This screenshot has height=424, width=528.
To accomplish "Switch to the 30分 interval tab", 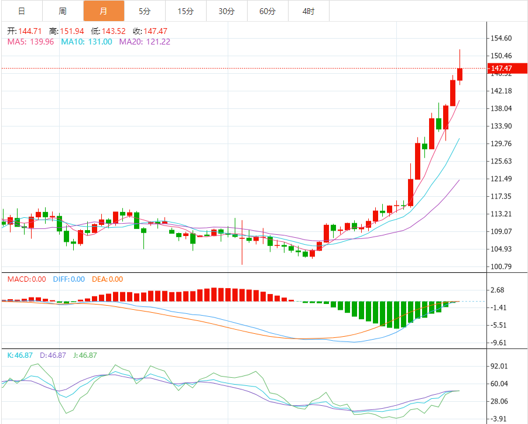I will 227,11.
